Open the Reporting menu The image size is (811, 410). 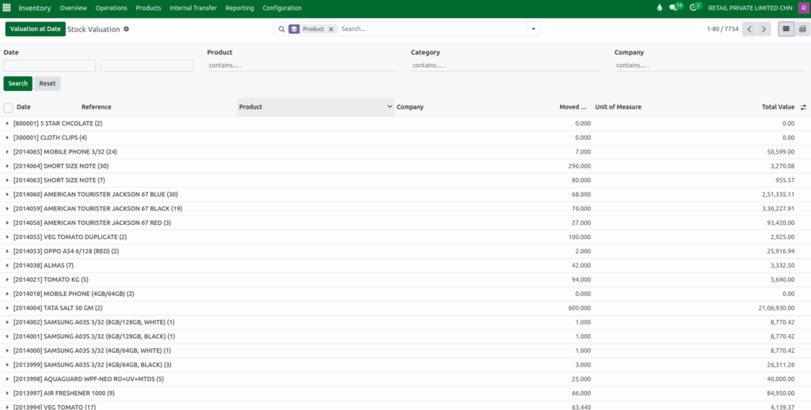[x=239, y=8]
